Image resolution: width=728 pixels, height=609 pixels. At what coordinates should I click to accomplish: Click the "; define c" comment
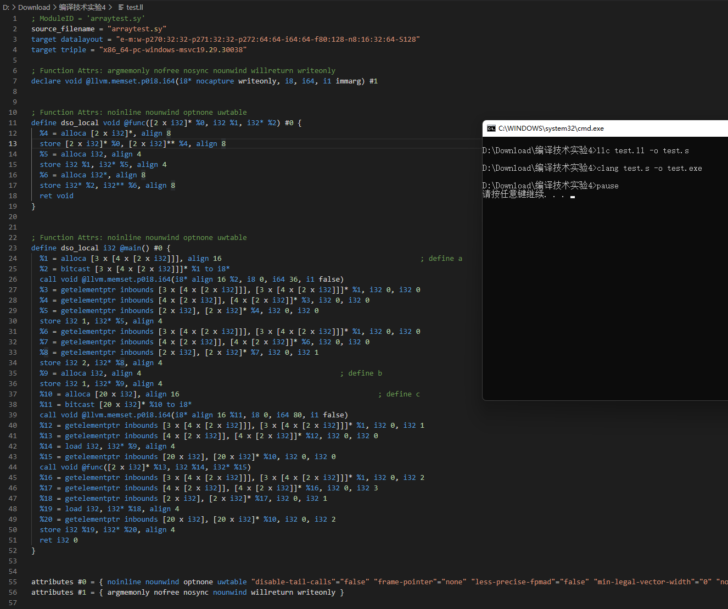click(399, 394)
